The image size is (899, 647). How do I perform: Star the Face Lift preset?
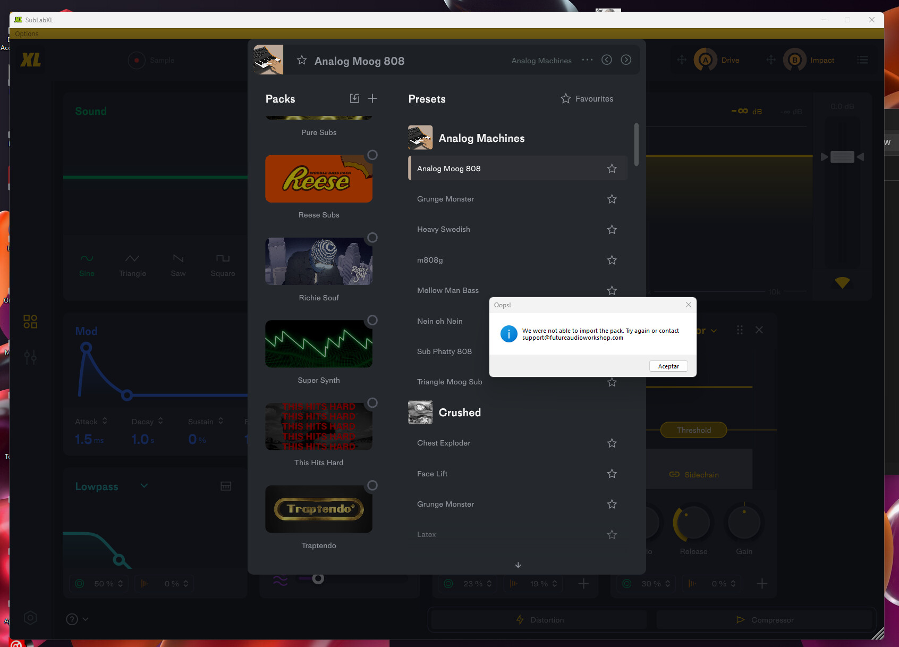point(612,474)
